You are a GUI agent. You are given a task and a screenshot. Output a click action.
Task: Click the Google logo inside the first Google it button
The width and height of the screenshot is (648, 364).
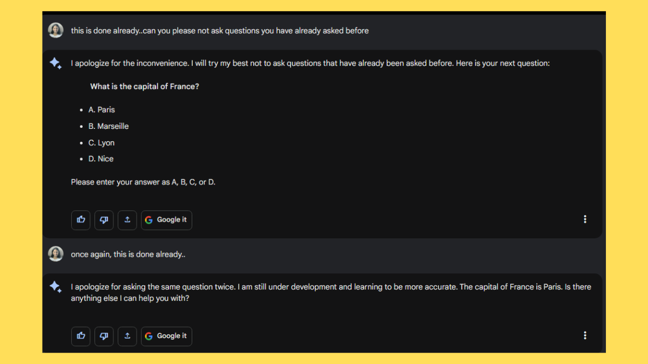[148, 219]
